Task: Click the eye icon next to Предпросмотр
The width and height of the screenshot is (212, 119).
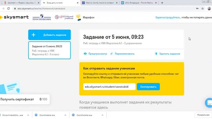Action: coord(85,54)
